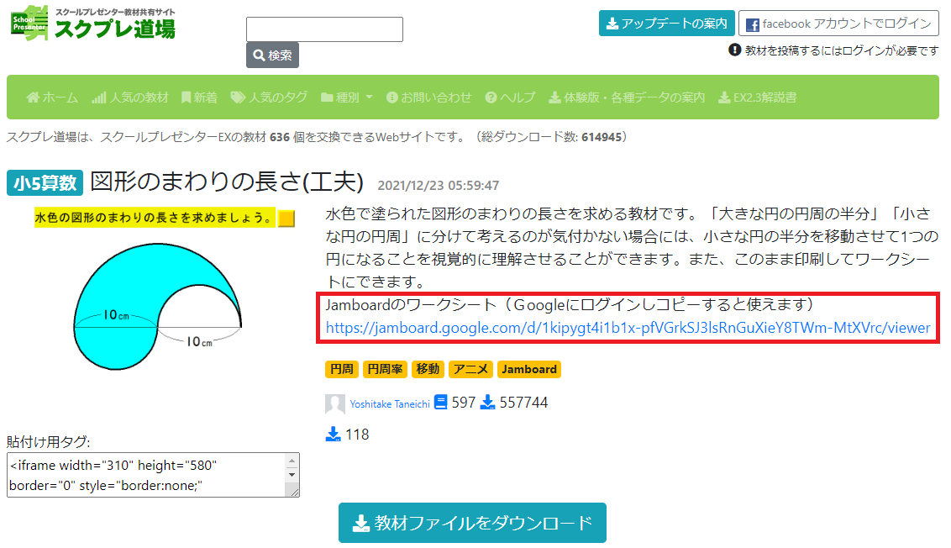Click the 教材ファイルをダウンロード button

472,523
